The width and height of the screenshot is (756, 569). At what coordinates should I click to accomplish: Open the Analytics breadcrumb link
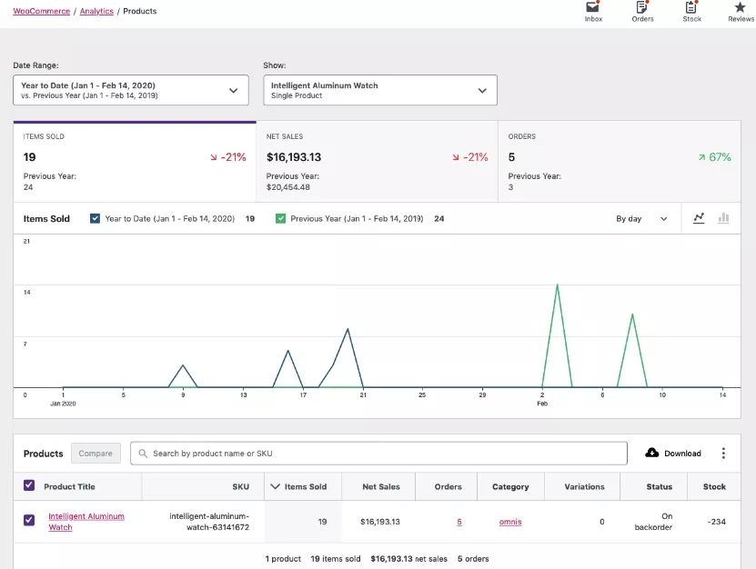[96, 11]
